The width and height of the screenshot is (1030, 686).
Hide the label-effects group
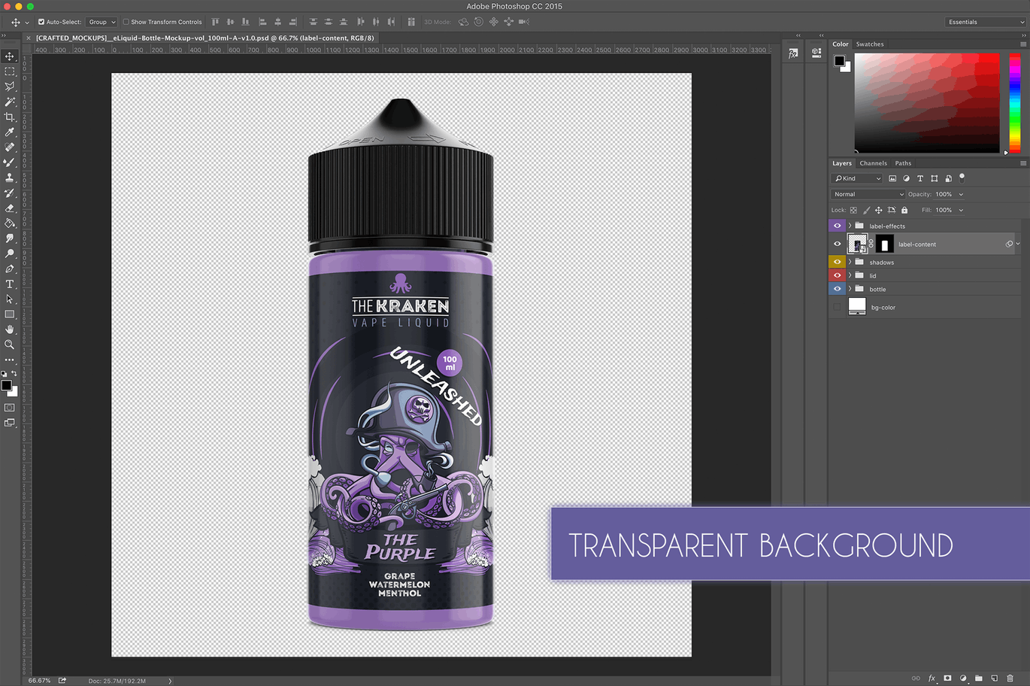[x=837, y=225]
